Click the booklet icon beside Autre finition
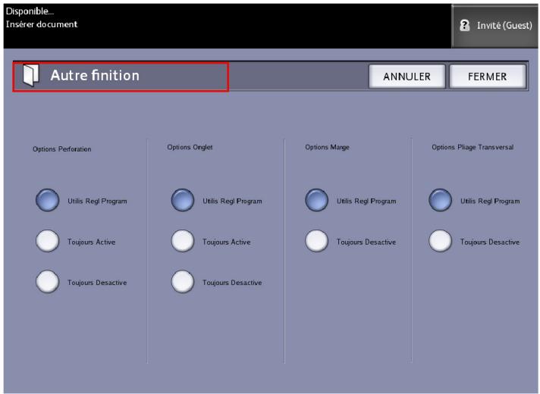Viewport: 540px width, 394px height. 30,76
